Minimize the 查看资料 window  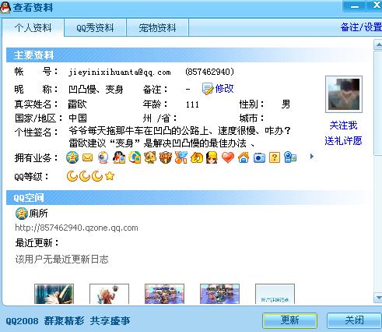pos(354,5)
